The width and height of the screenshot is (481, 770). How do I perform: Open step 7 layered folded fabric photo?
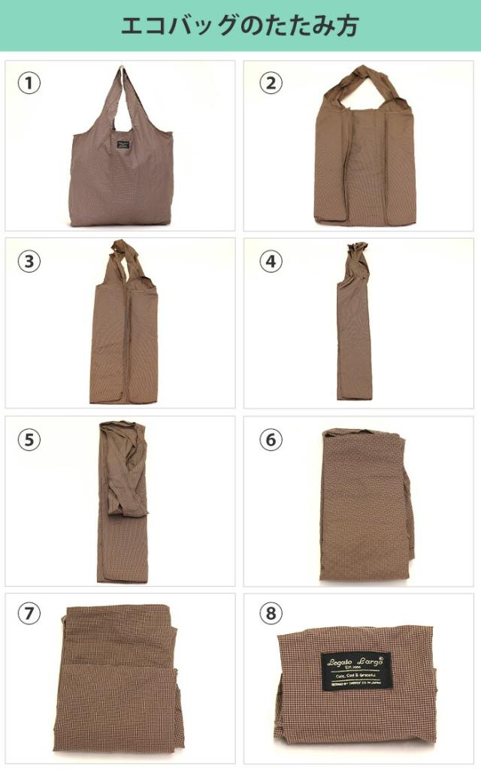click(120, 678)
